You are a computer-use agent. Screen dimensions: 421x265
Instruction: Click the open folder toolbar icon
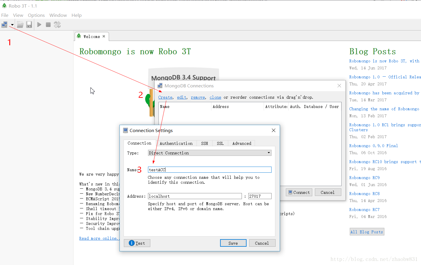pos(20,25)
